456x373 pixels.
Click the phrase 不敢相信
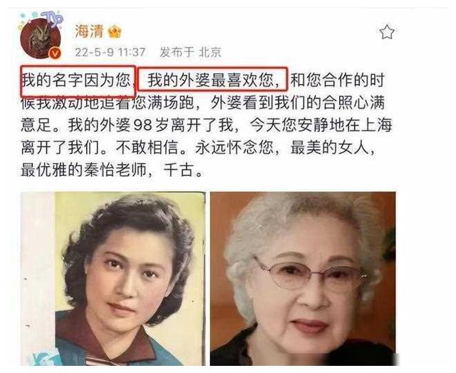click(147, 148)
